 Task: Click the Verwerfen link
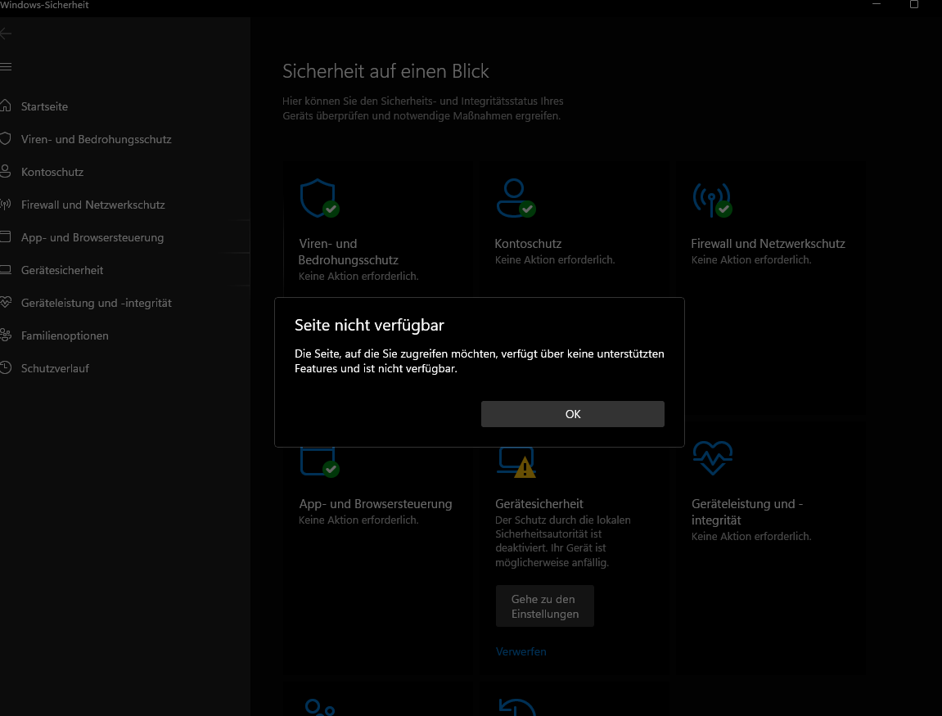pos(521,651)
